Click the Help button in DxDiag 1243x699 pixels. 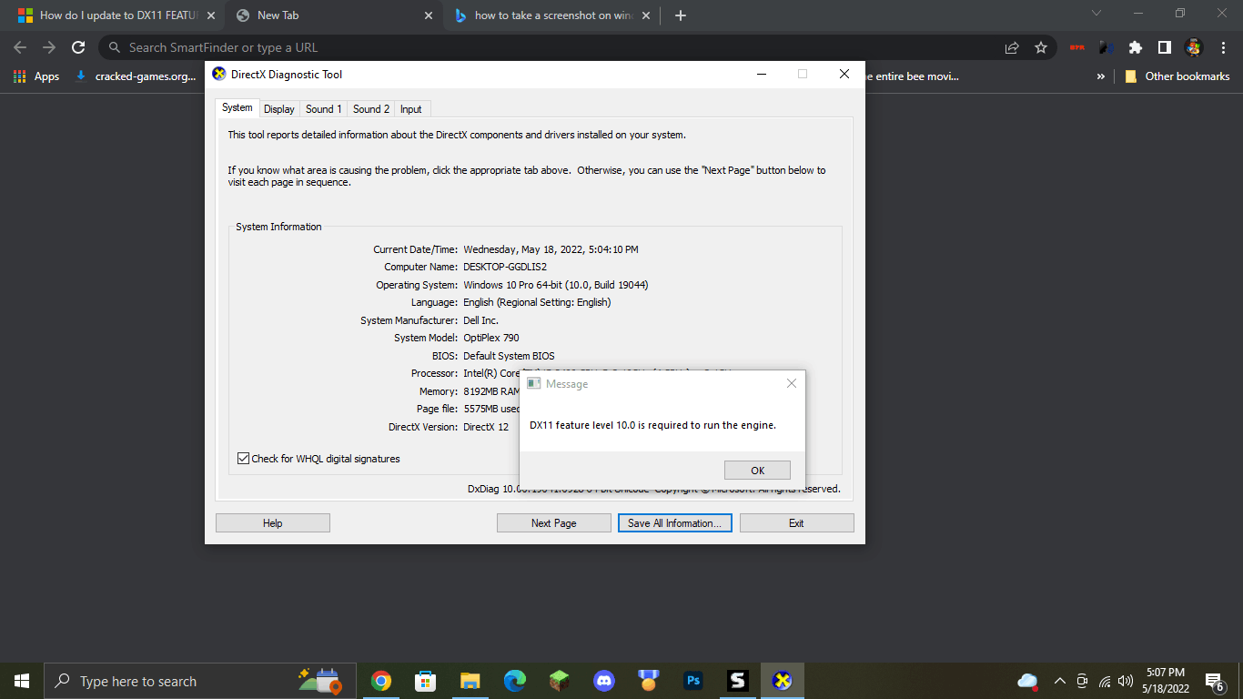click(x=273, y=523)
